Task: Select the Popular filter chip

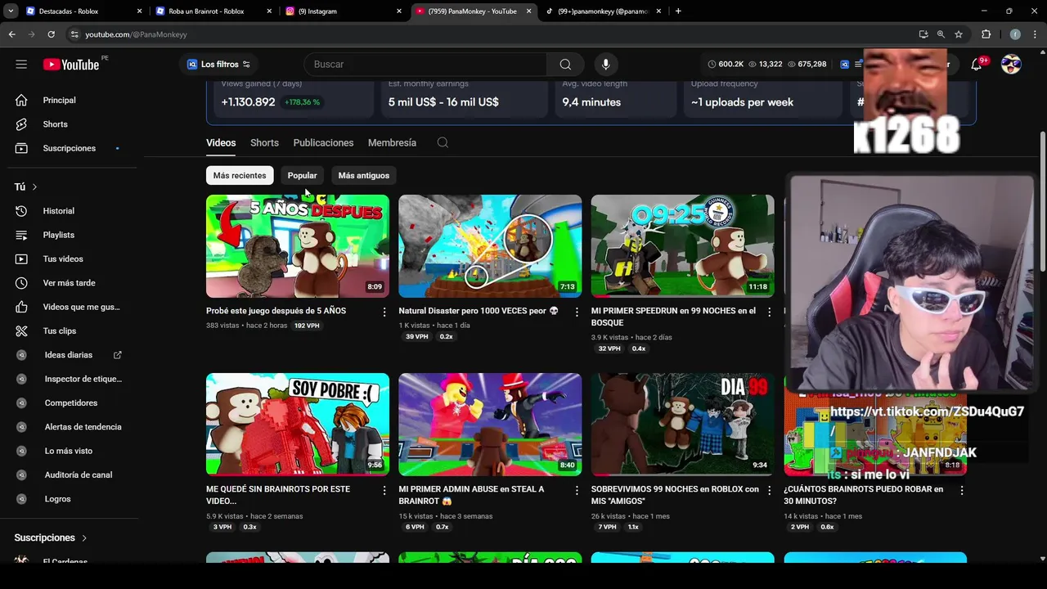Action: [302, 175]
